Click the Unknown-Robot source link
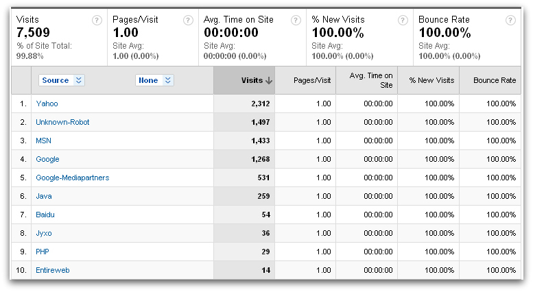The width and height of the screenshot is (533, 292). [x=62, y=122]
